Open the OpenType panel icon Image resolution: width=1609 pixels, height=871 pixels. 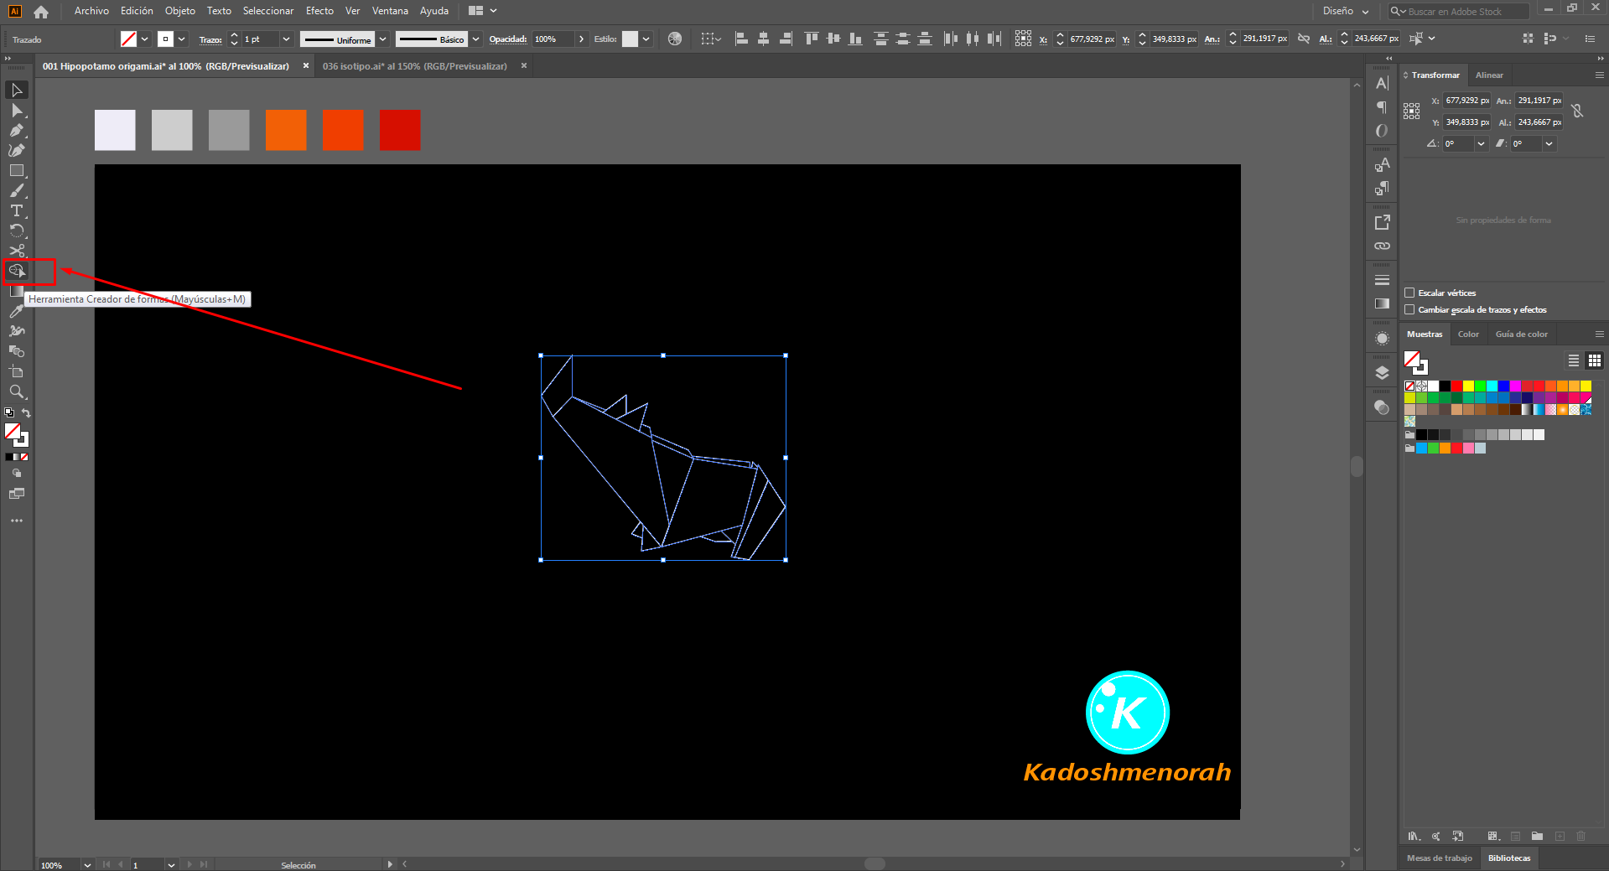click(x=1382, y=131)
